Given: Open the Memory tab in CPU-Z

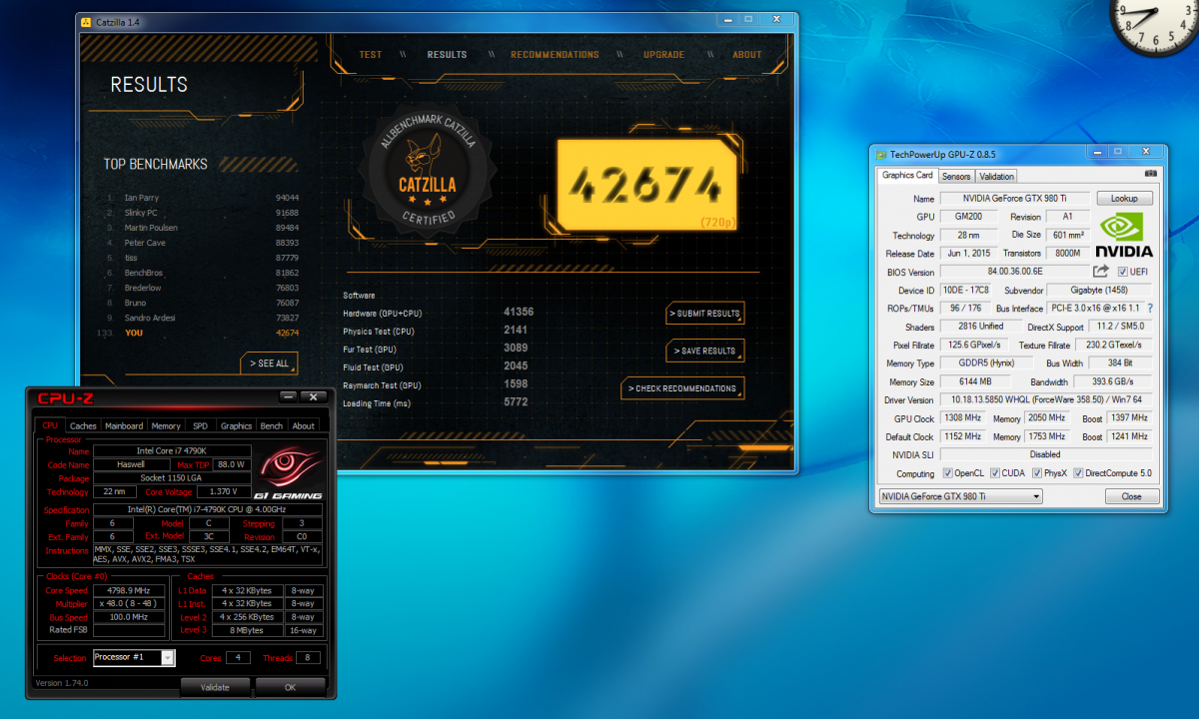Looking at the screenshot, I should (166, 425).
